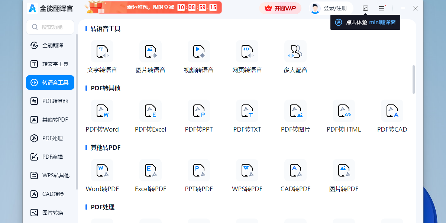
Task: Select the Word转PDF converter
Action: click(102, 176)
